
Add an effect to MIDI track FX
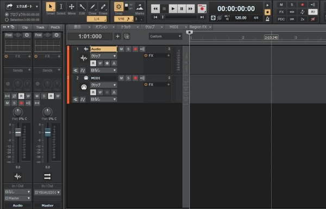point(168,84)
